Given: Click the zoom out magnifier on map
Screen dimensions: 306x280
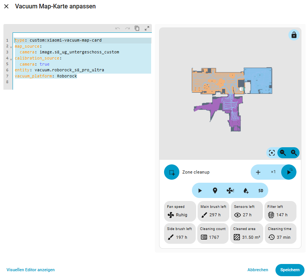Looking at the screenshot, I should click(x=283, y=153).
